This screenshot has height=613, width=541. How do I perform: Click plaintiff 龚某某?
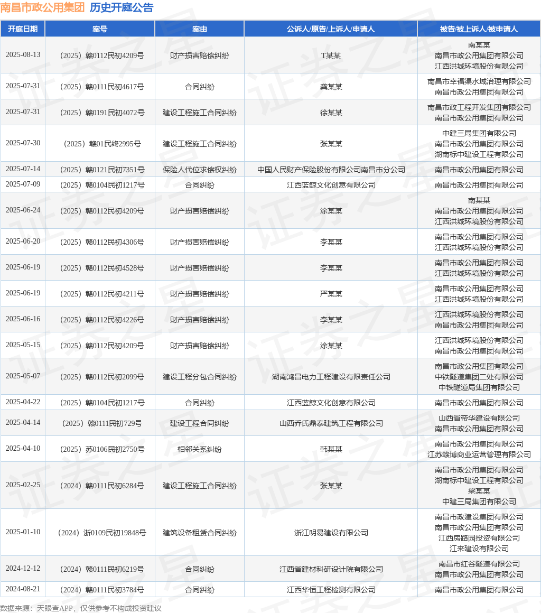pos(331,87)
